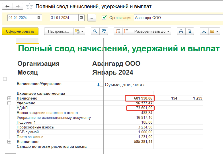Open the email options dropdown arrow

pyautogui.click(x=217, y=31)
